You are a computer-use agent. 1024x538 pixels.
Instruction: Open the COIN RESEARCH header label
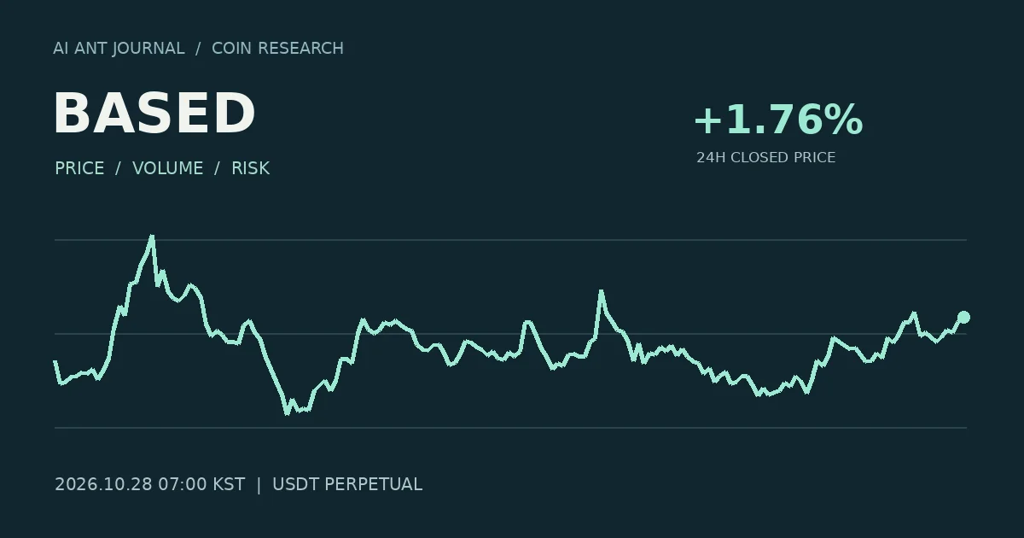[277, 49]
